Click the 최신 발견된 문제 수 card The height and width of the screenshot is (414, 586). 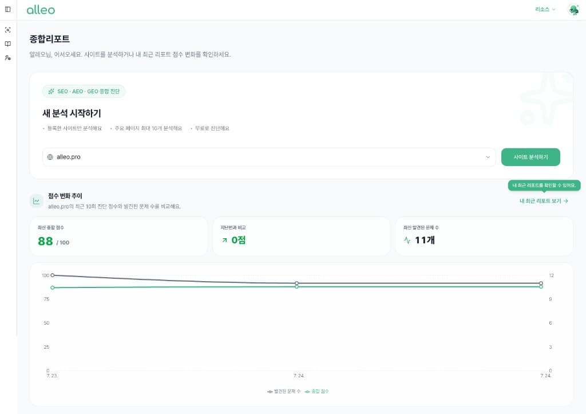[x=484, y=236]
